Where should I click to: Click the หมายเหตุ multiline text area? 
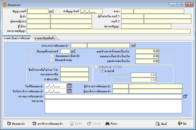click(113, 107)
